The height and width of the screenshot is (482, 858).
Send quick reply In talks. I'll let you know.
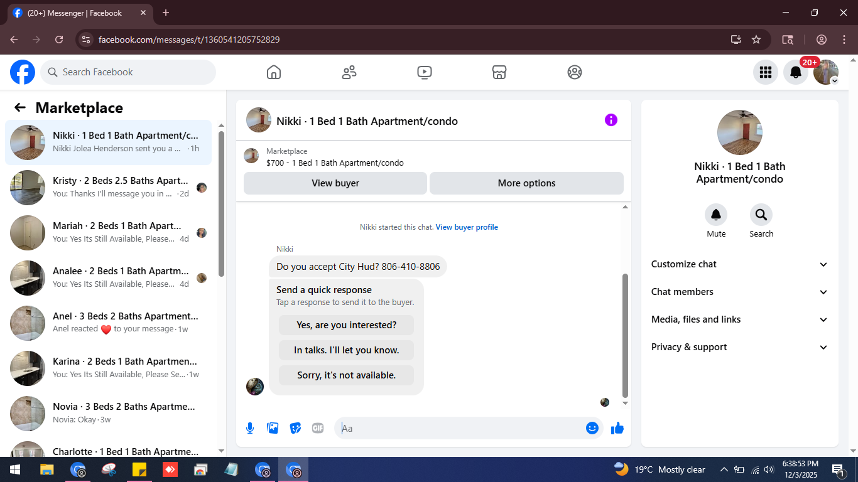[x=346, y=350]
